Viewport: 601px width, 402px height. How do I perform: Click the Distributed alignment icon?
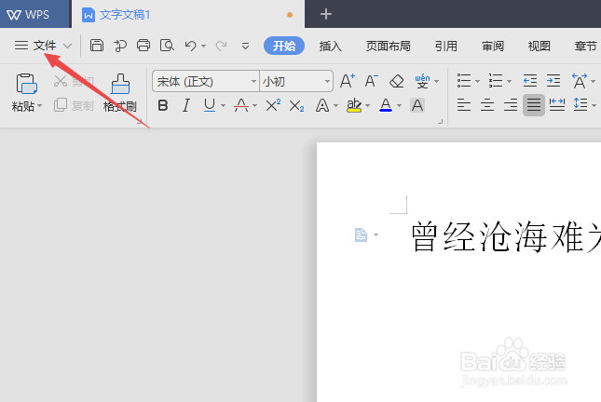pyautogui.click(x=557, y=104)
